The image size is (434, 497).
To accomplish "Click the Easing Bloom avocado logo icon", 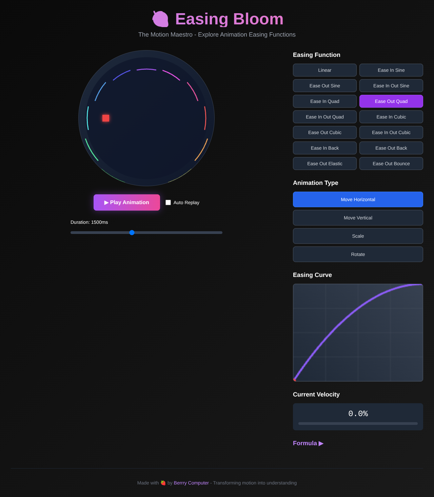I will (160, 19).
